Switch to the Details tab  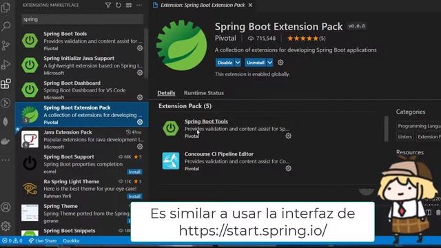click(166, 93)
